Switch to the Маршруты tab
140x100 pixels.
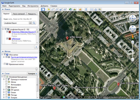tap(32, 14)
